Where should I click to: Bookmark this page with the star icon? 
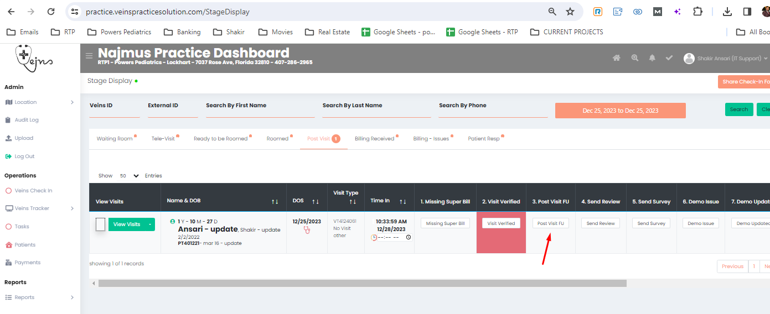[x=570, y=12]
